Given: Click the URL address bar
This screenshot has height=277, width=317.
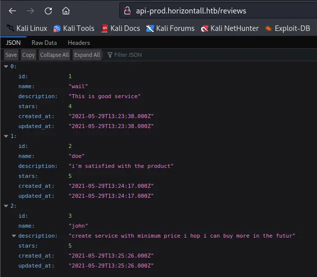Looking at the screenshot, I should (218, 11).
